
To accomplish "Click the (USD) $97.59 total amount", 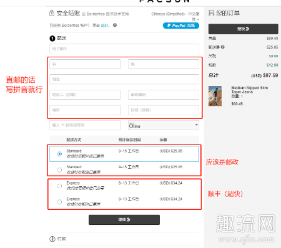I will pos(265,75).
